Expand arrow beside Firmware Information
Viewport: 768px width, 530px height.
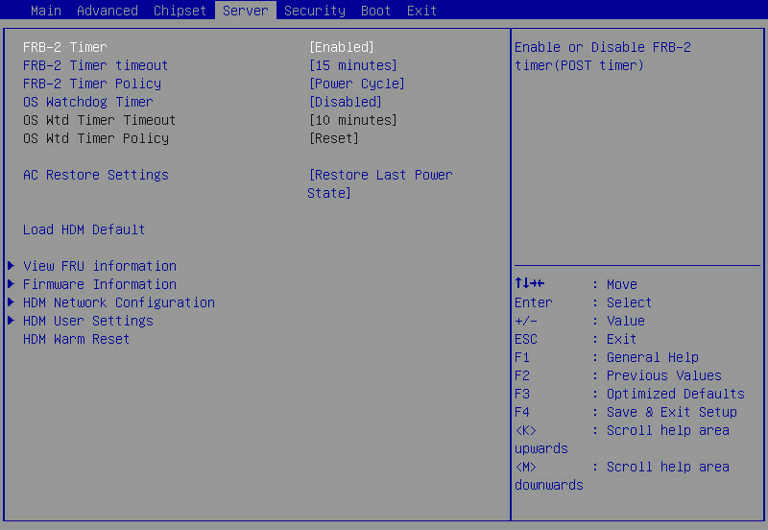coord(11,284)
